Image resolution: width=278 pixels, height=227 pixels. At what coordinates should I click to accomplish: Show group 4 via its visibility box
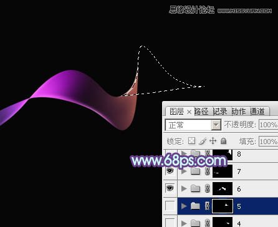click(170, 223)
